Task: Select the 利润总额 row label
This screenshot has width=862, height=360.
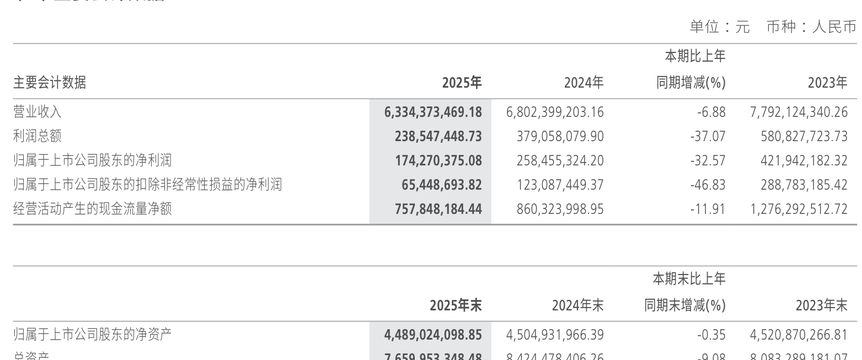Action: click(38, 136)
